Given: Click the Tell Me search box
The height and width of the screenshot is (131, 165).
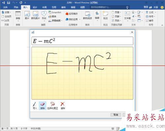Looking at the screenshot, I should [110, 7].
